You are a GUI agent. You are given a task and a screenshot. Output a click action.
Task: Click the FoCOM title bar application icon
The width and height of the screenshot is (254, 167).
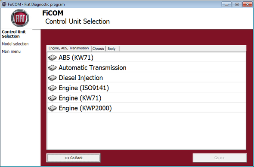point(4,4)
